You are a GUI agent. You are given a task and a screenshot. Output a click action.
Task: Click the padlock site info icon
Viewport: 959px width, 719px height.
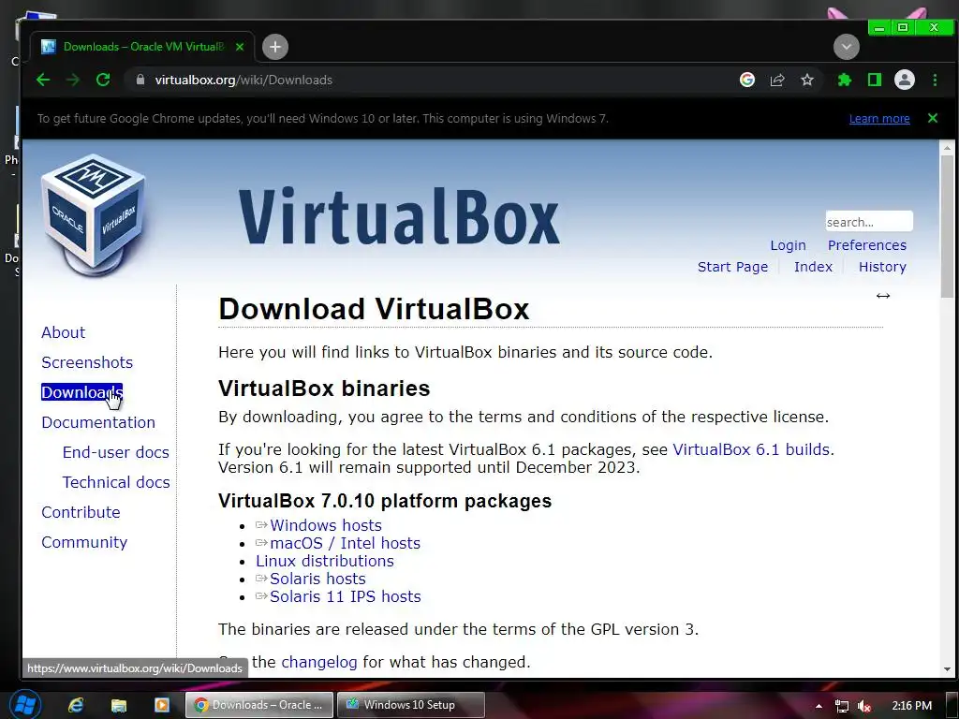click(x=140, y=81)
